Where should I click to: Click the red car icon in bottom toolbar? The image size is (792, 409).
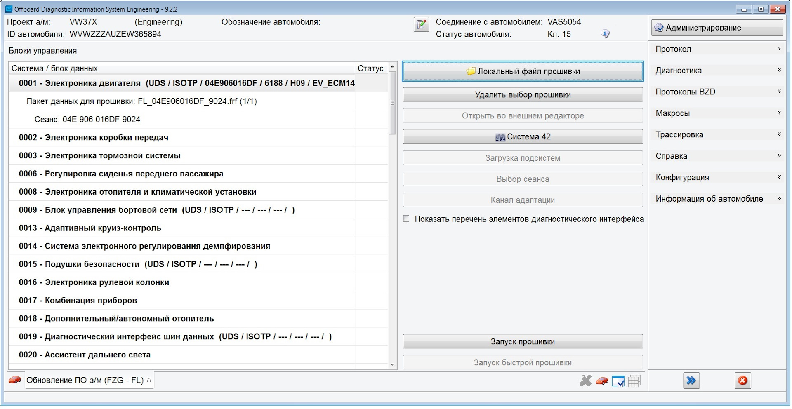tap(602, 381)
